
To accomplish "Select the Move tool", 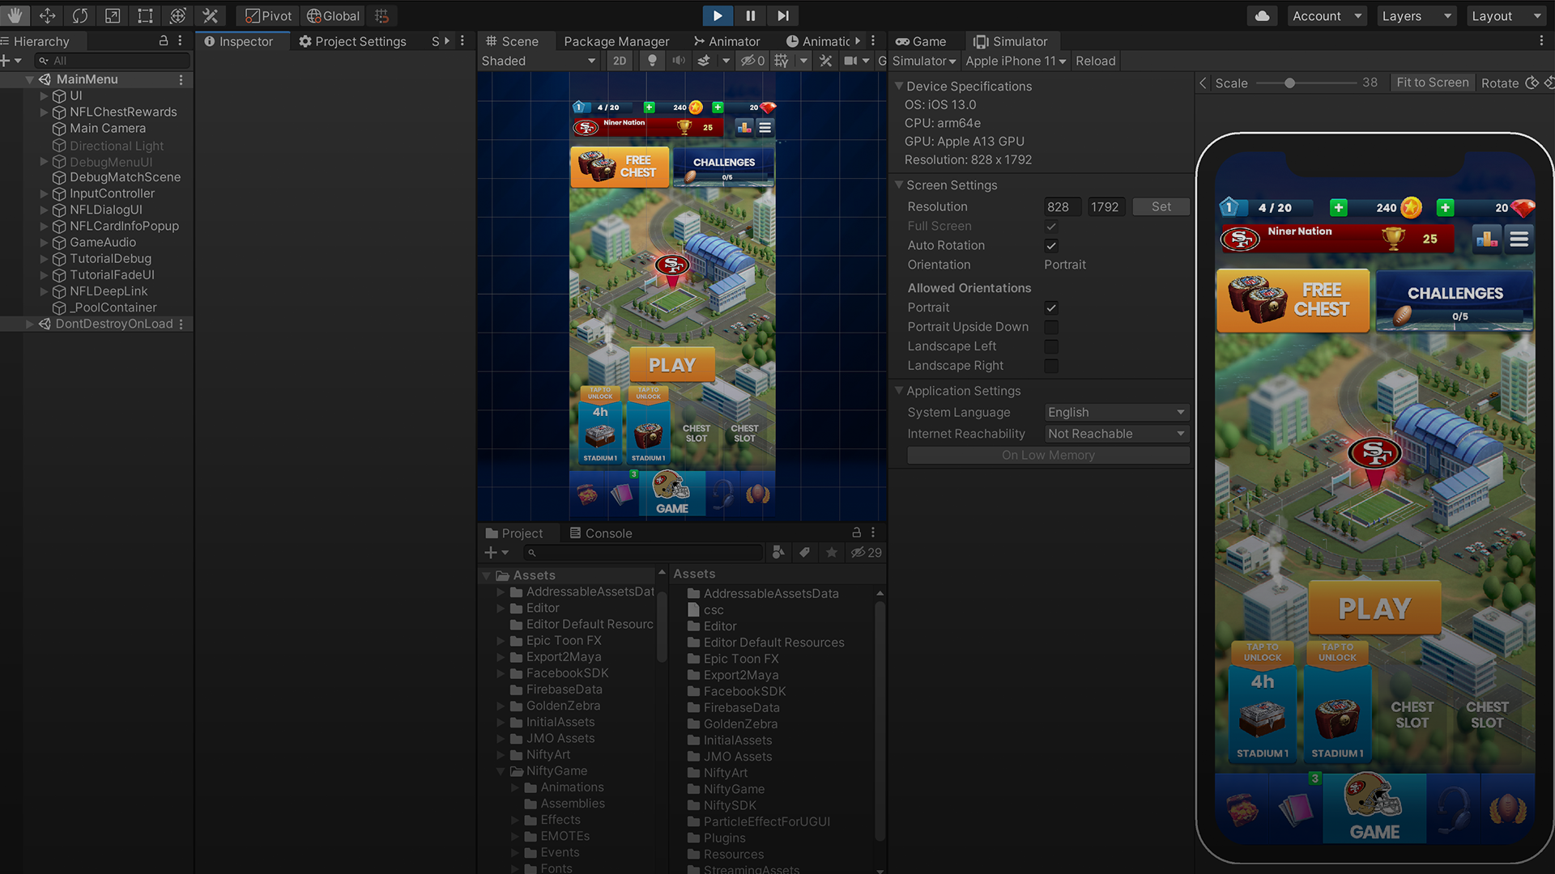I will (x=47, y=15).
